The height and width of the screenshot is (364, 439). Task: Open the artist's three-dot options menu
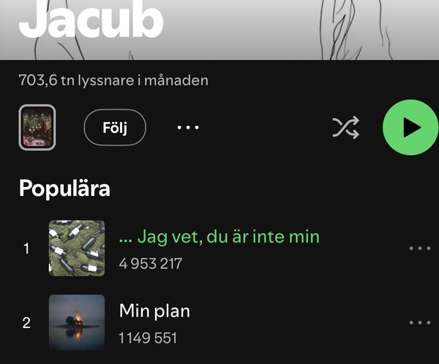click(188, 127)
